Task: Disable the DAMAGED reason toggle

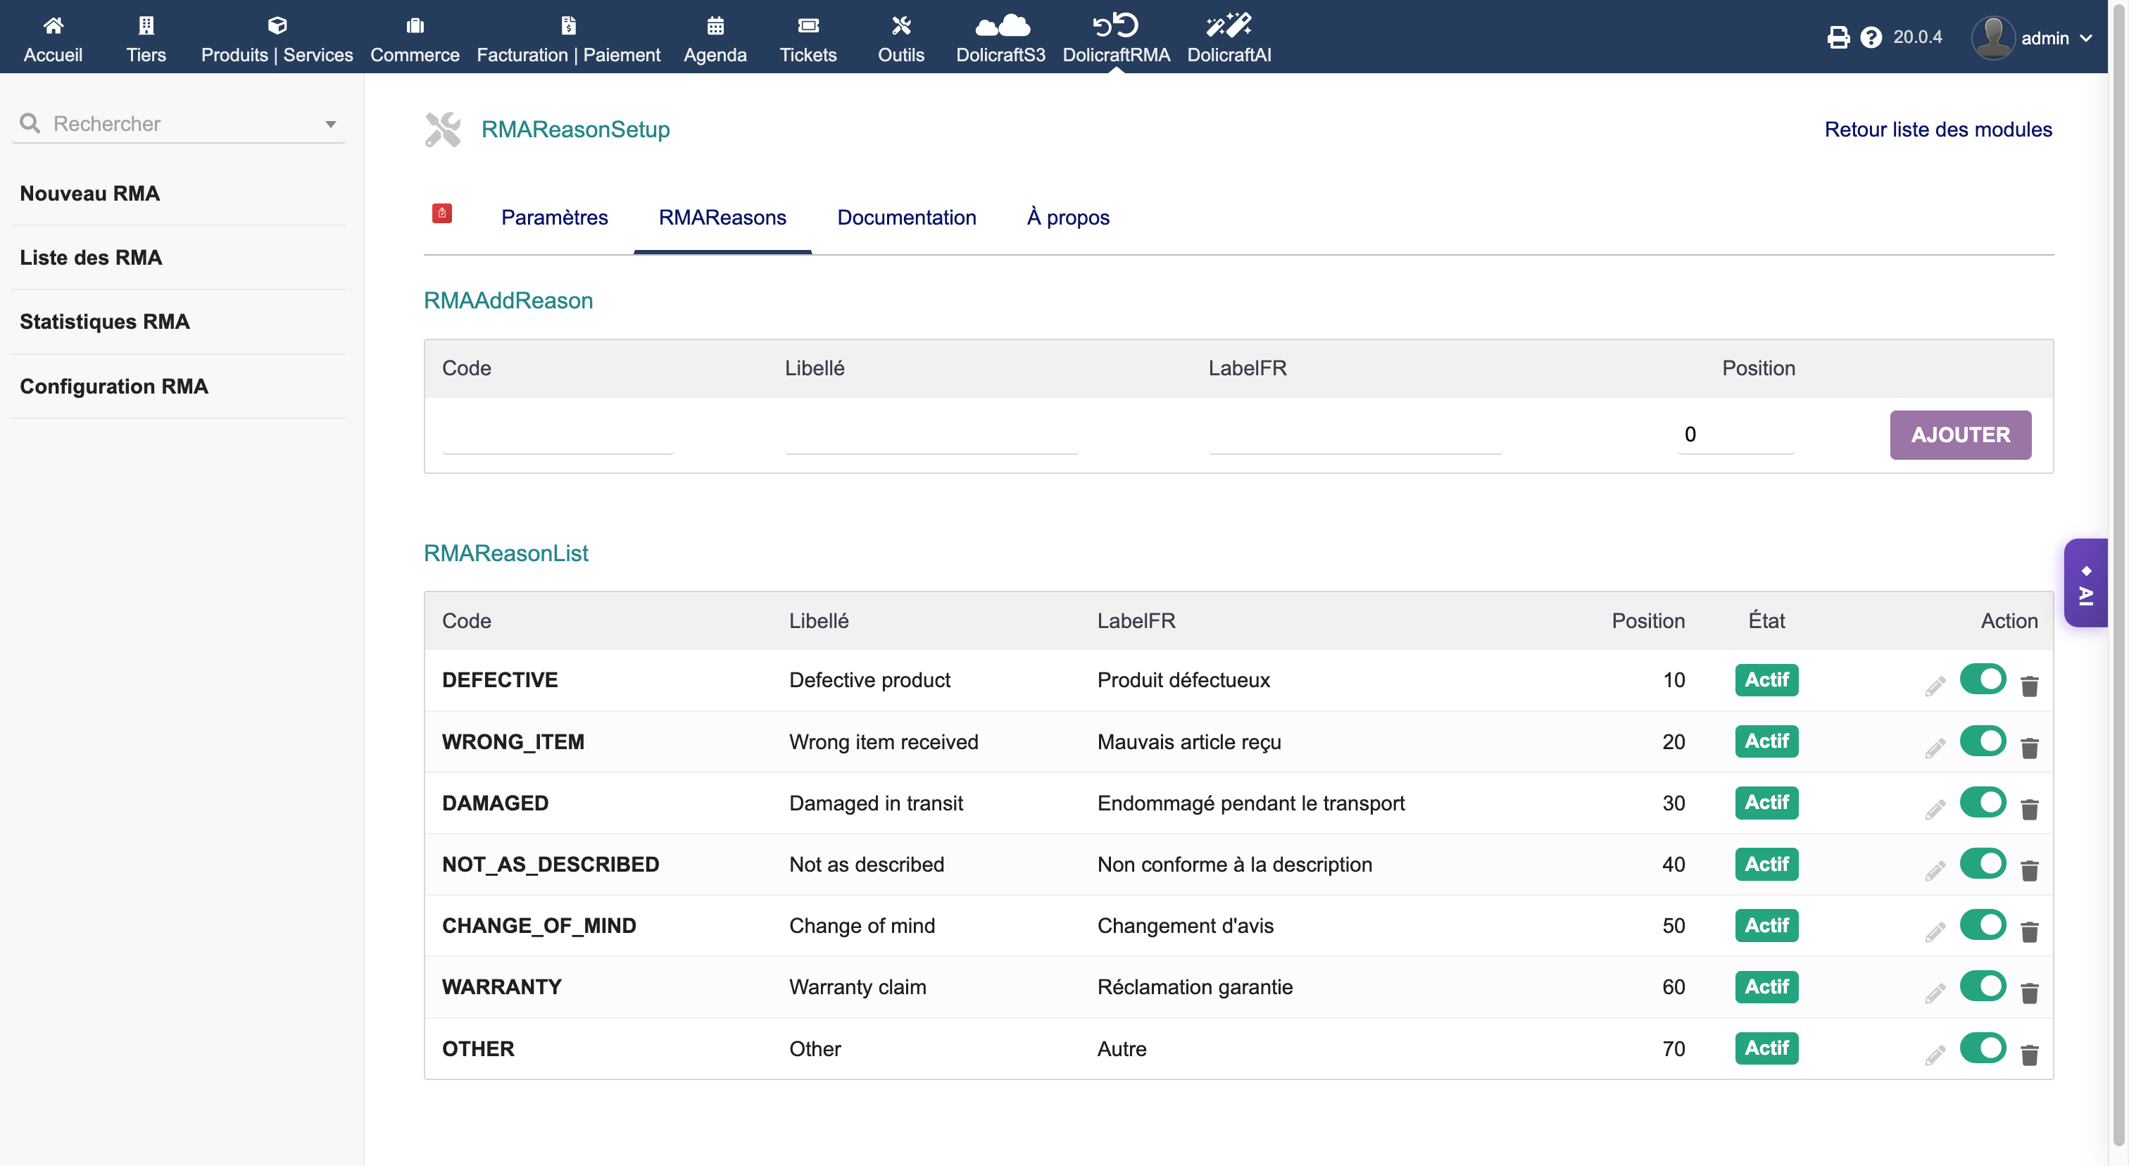Action: coord(1982,801)
